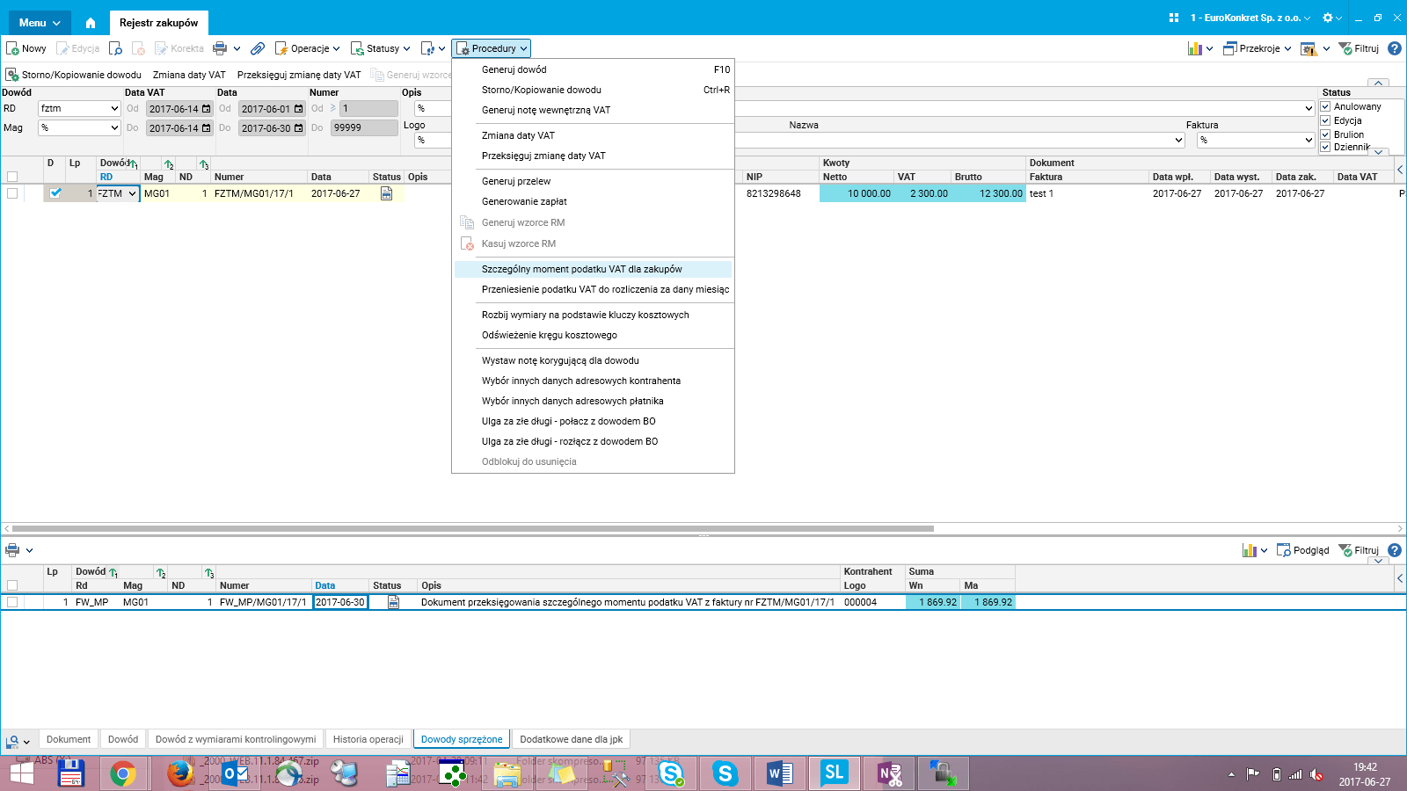Click 'Przeksięguj zmianę daty VAT' toolbar button
1407x791 pixels.
pos(299,75)
